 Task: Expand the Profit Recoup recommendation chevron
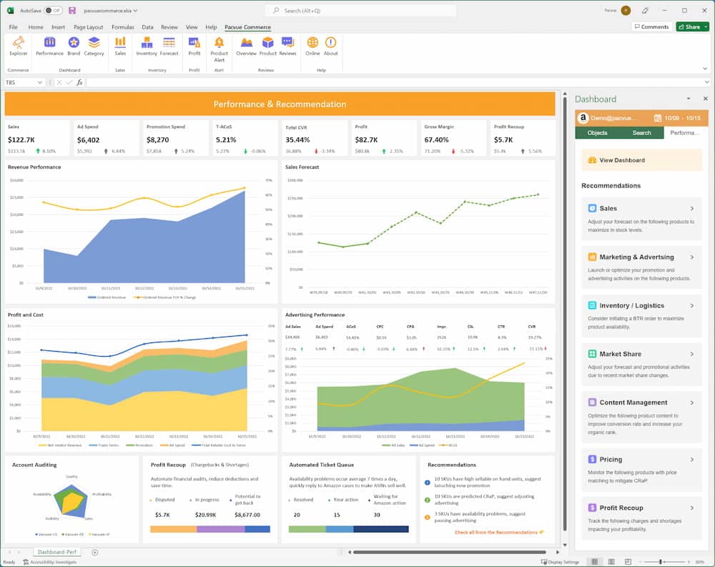691,508
